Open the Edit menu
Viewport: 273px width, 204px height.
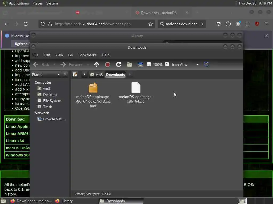coord(47,55)
